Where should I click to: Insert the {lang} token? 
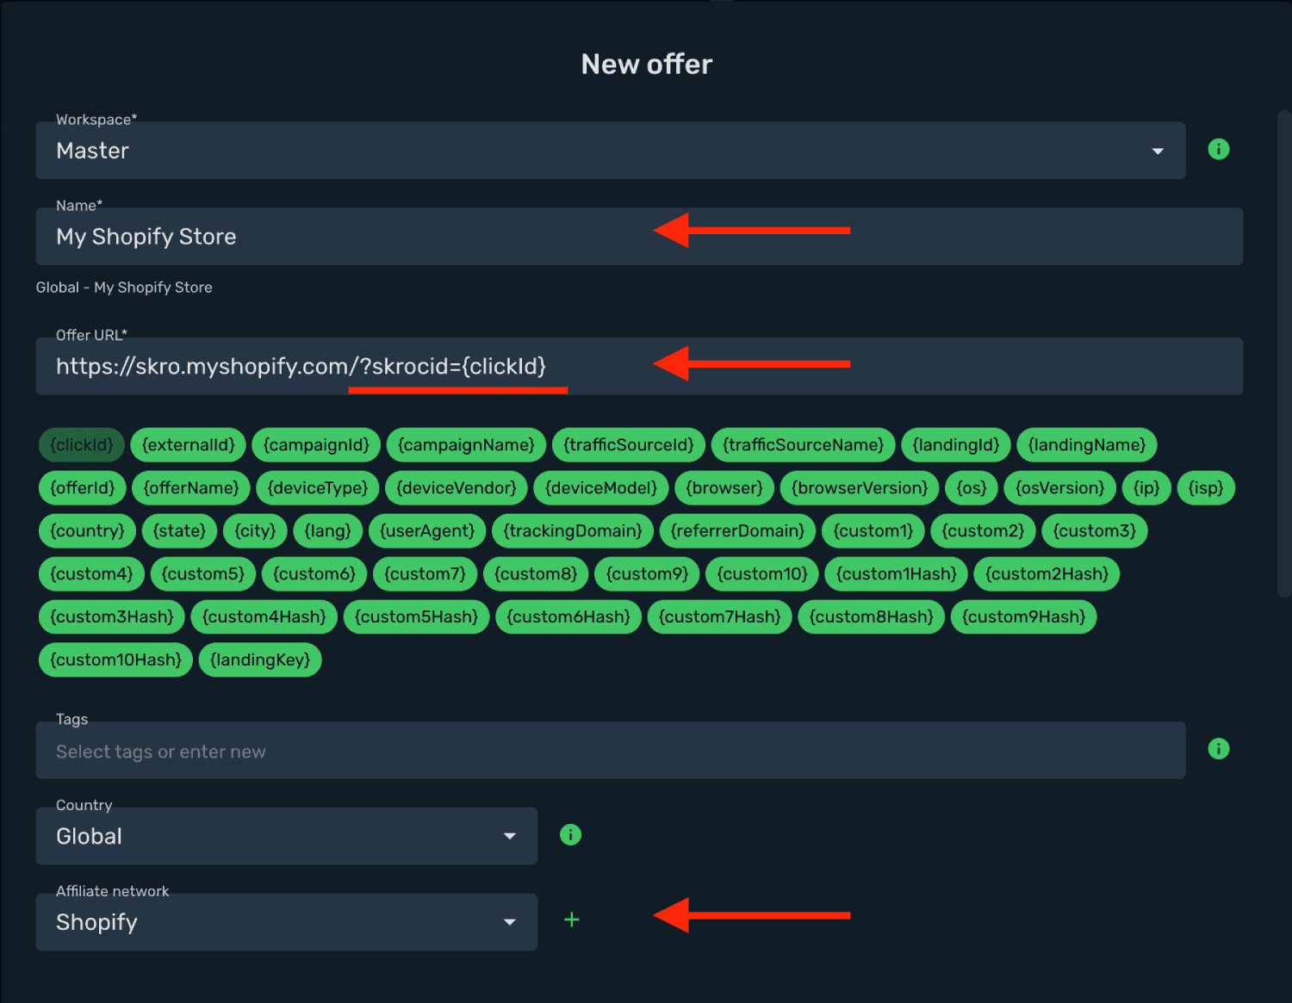click(327, 531)
